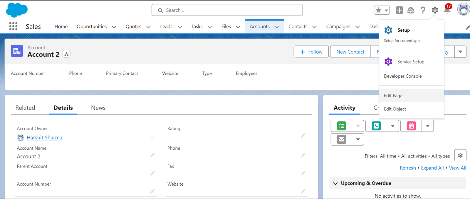
Task: Click the New Task checklist icon
Action: click(341, 126)
